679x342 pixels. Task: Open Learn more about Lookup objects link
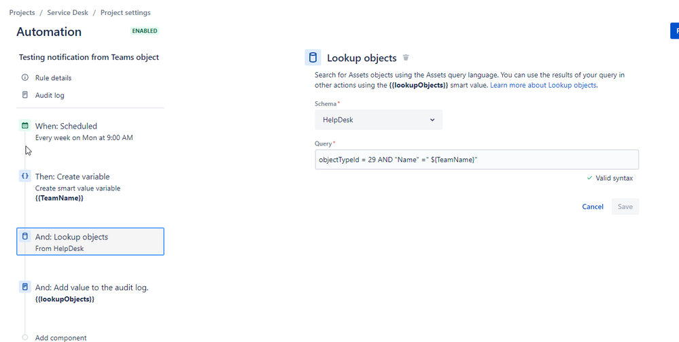click(x=543, y=85)
